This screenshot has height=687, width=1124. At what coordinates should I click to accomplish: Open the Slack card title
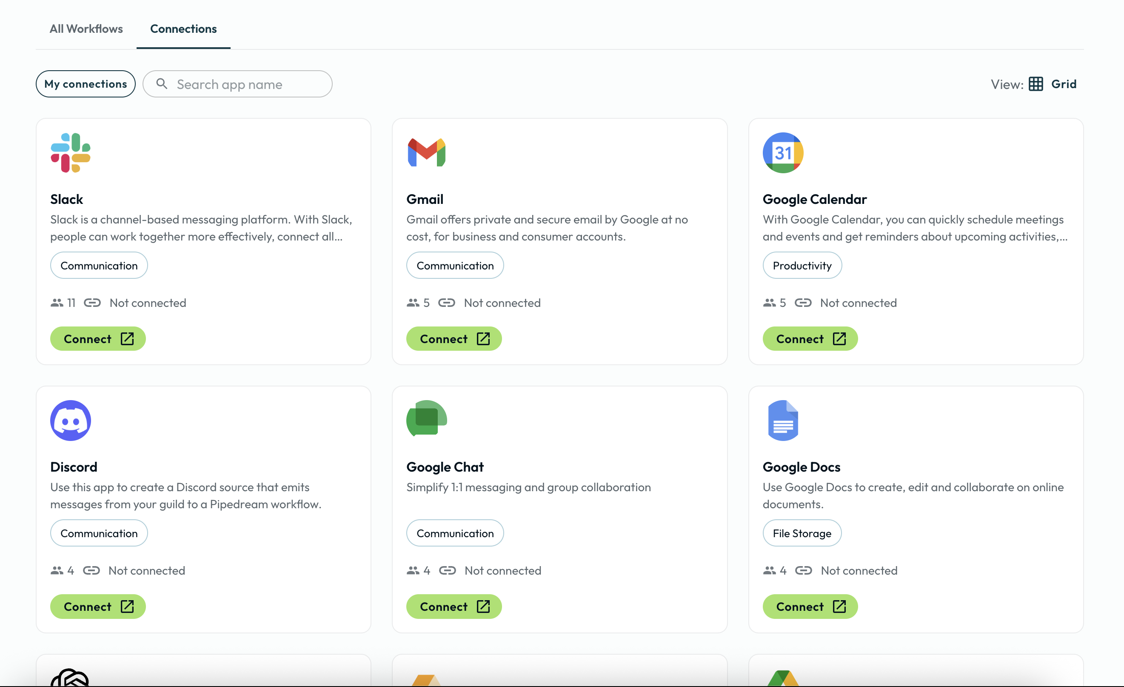pos(67,199)
